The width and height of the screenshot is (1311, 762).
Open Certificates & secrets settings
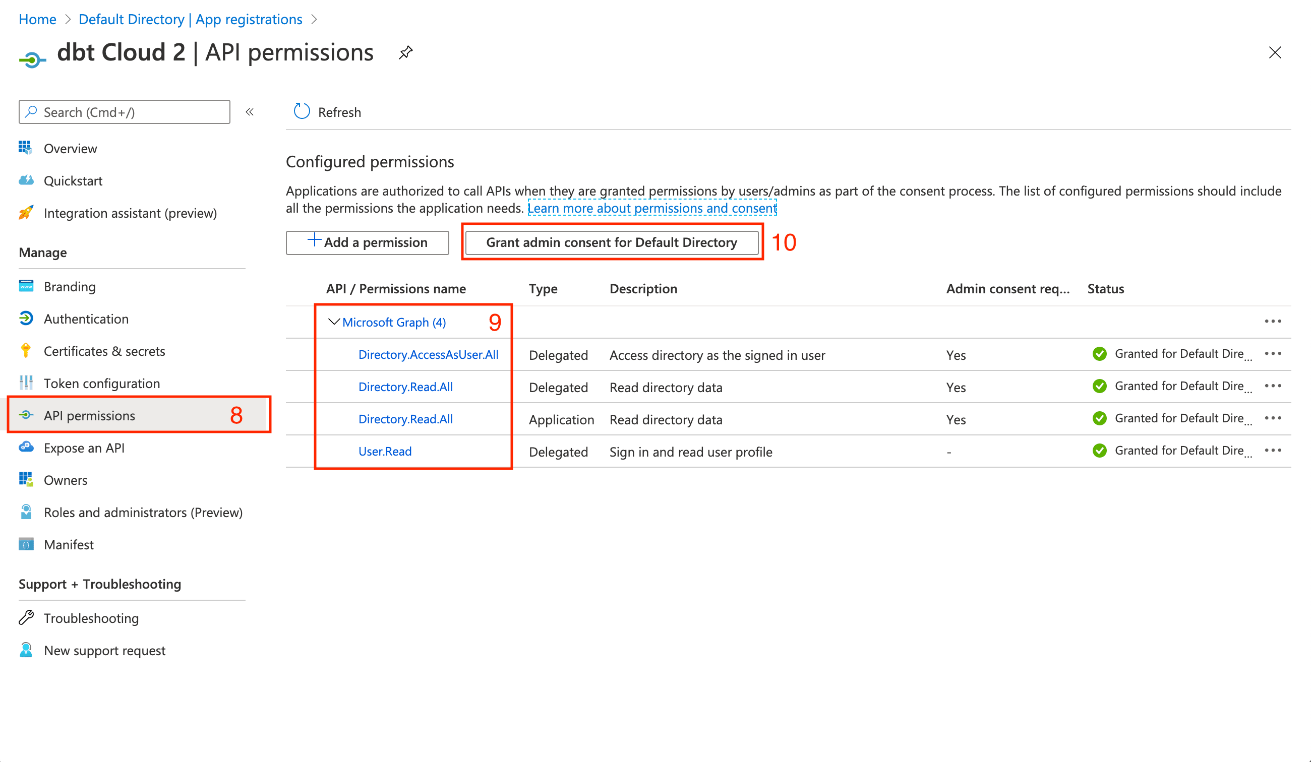point(104,351)
